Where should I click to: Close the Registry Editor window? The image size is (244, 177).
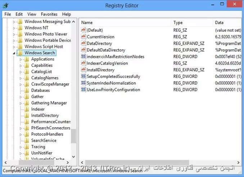235,4
